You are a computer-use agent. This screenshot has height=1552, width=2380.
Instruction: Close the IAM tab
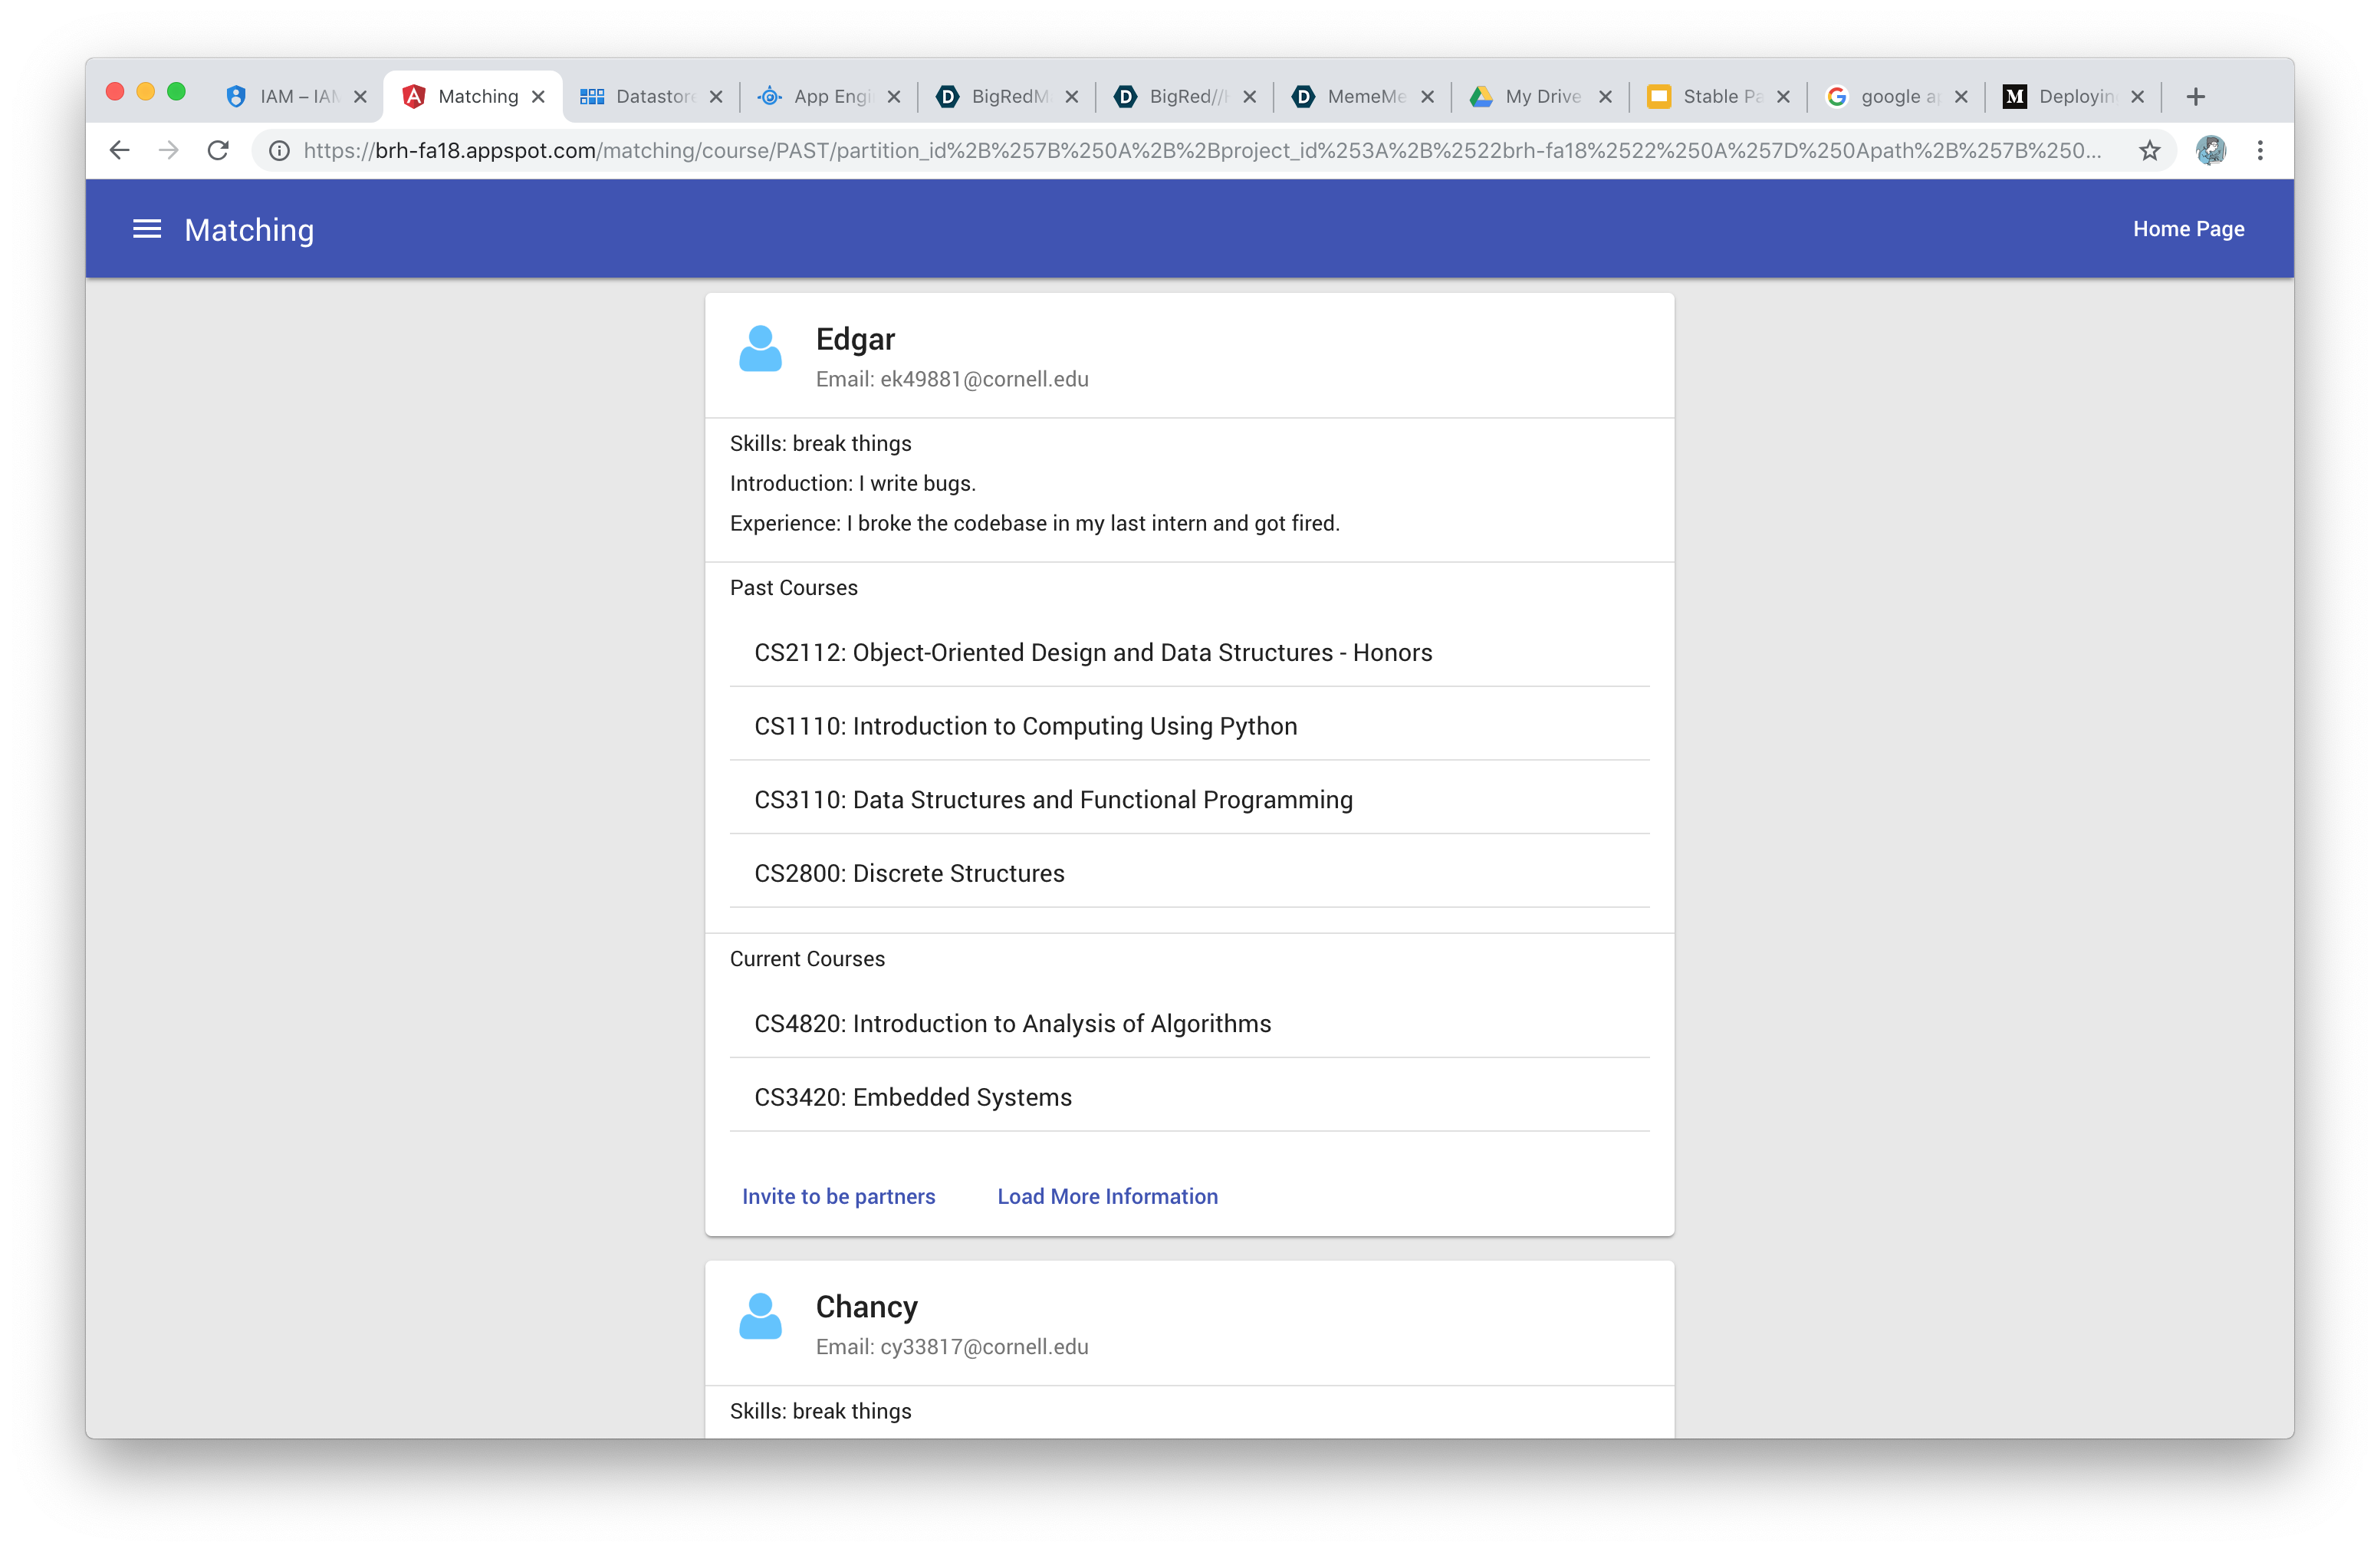click(x=361, y=97)
